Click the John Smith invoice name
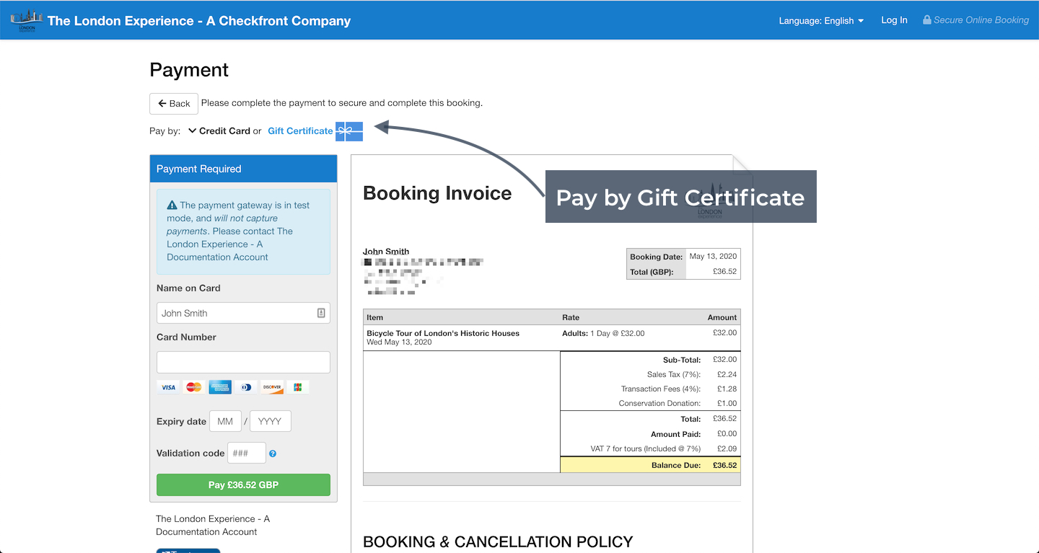 coord(386,252)
